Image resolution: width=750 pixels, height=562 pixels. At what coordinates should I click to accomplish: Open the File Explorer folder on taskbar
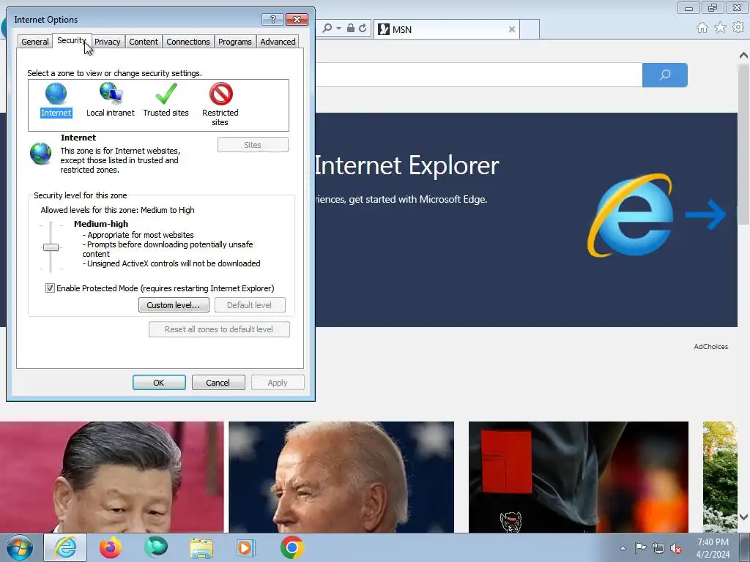coord(201,547)
